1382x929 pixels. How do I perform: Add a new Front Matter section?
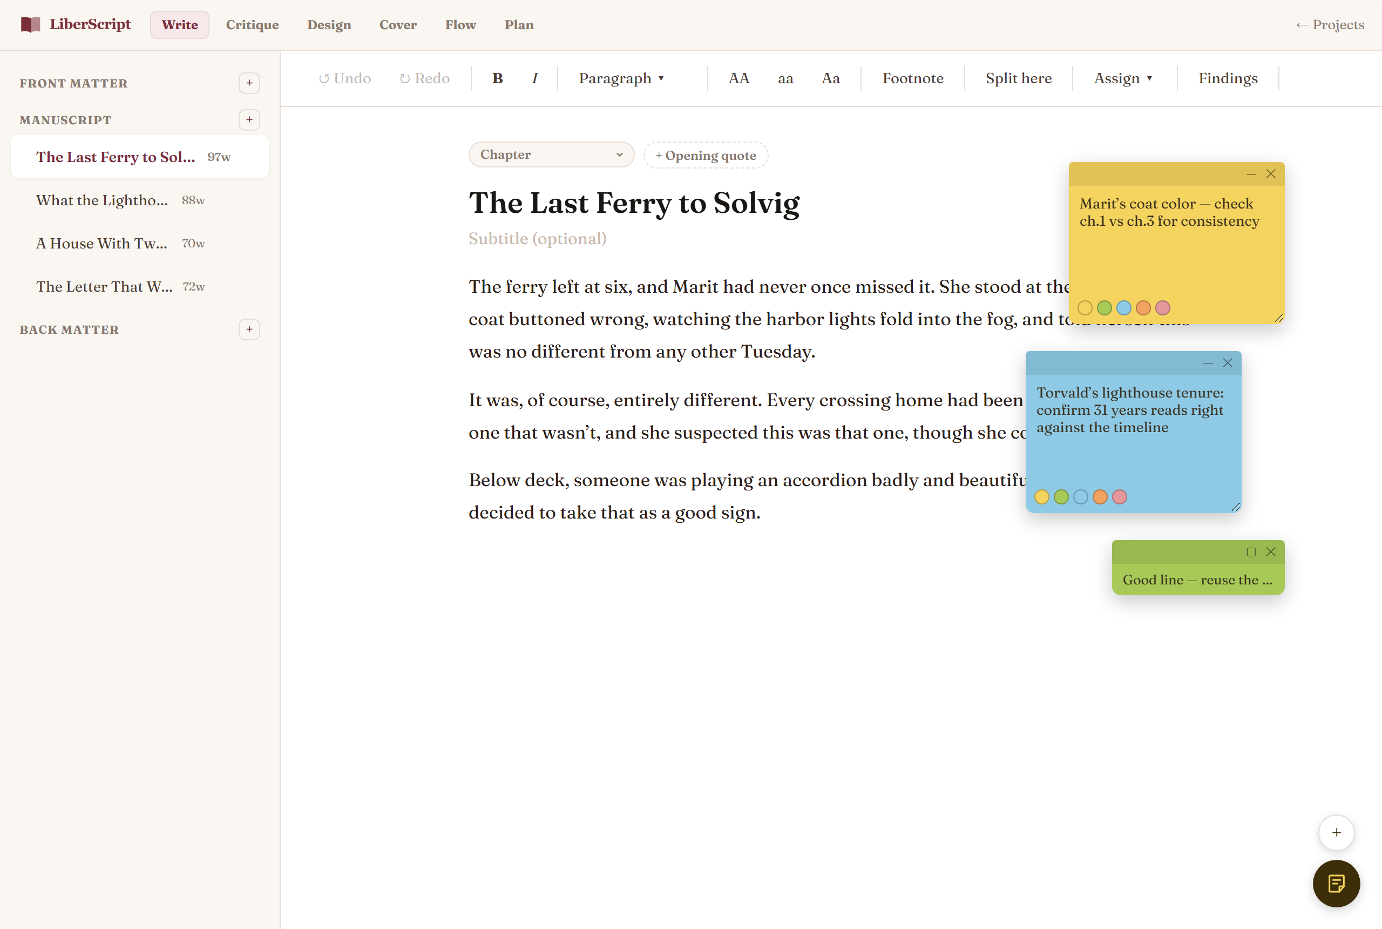pyautogui.click(x=249, y=83)
